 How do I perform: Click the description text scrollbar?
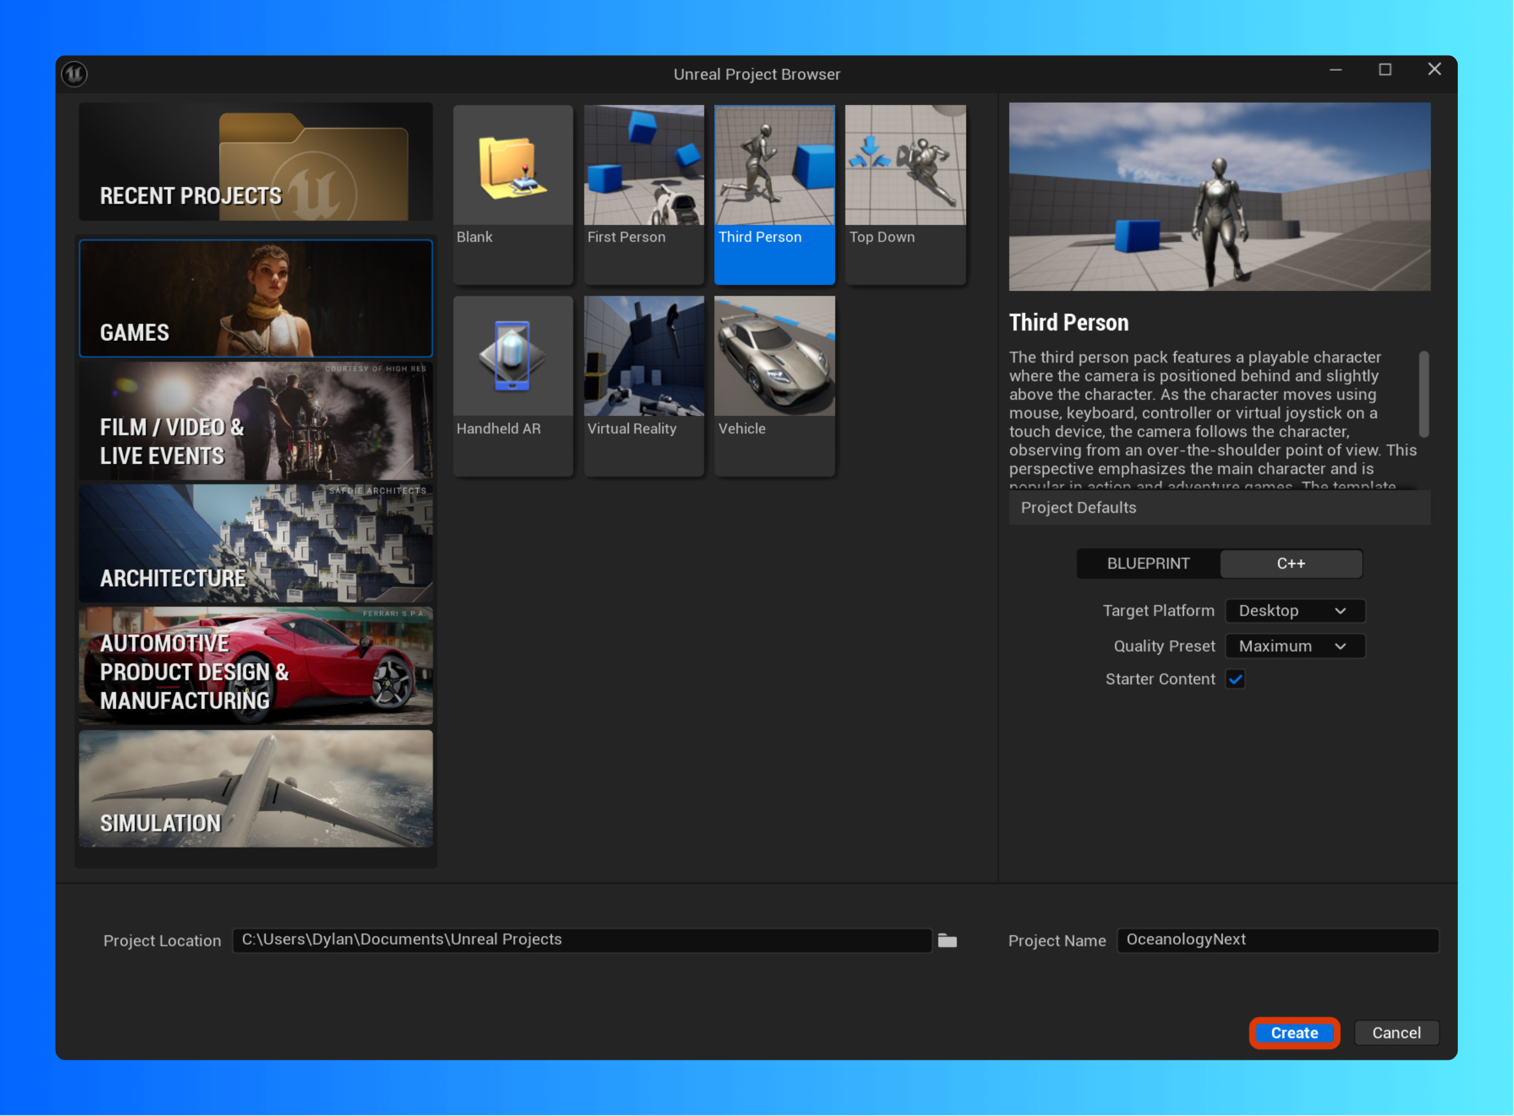click(1424, 395)
